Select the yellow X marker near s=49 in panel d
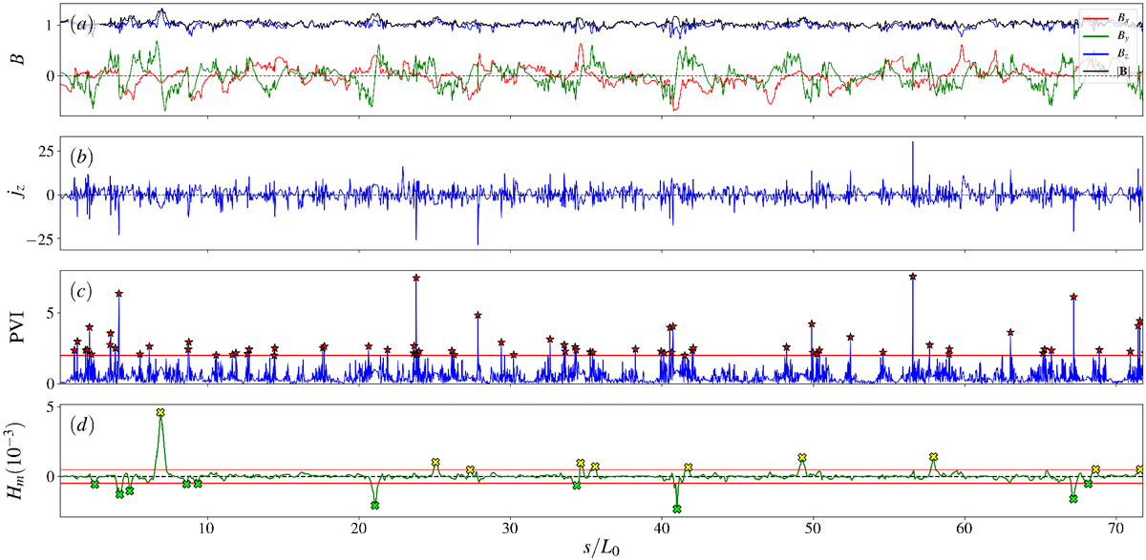Image resolution: width=1146 pixels, height=560 pixels. (802, 457)
